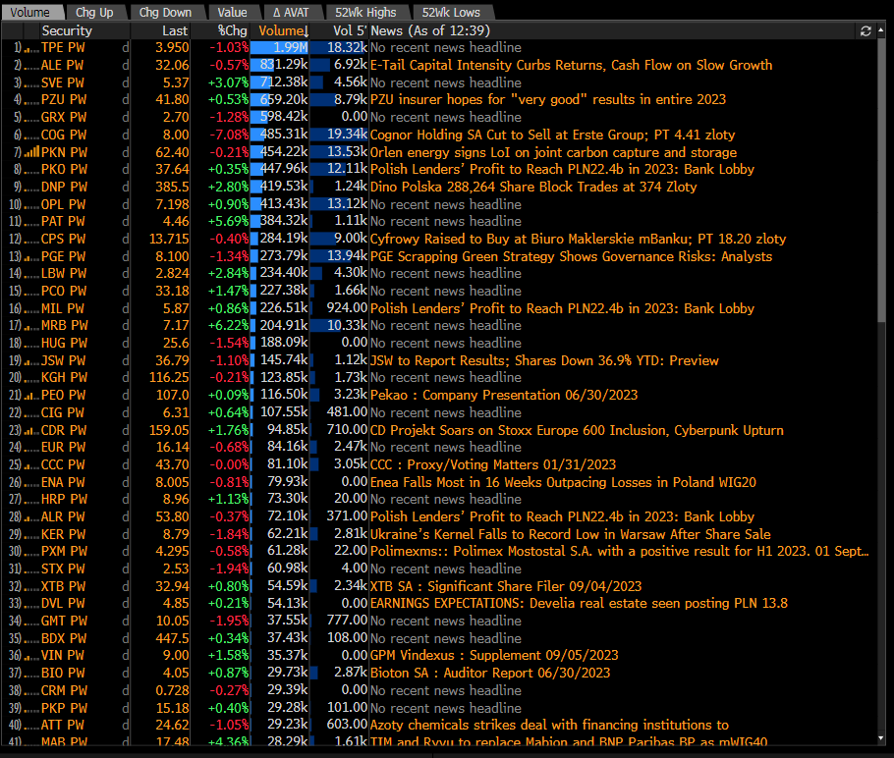Sort by the Vol 5' column header
The image size is (894, 758).
[350, 30]
